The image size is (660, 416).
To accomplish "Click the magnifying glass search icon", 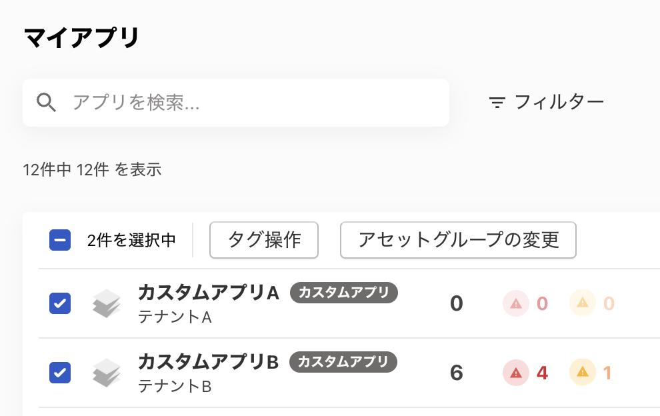I will click(46, 103).
